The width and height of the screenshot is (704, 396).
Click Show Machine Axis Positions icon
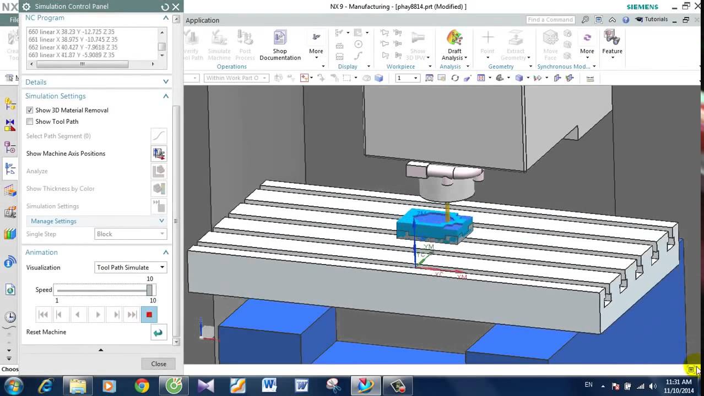point(159,153)
